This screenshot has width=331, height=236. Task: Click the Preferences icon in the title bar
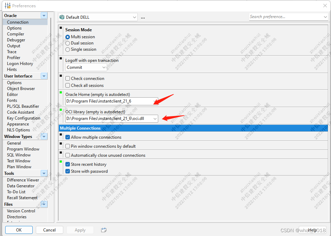[7, 6]
